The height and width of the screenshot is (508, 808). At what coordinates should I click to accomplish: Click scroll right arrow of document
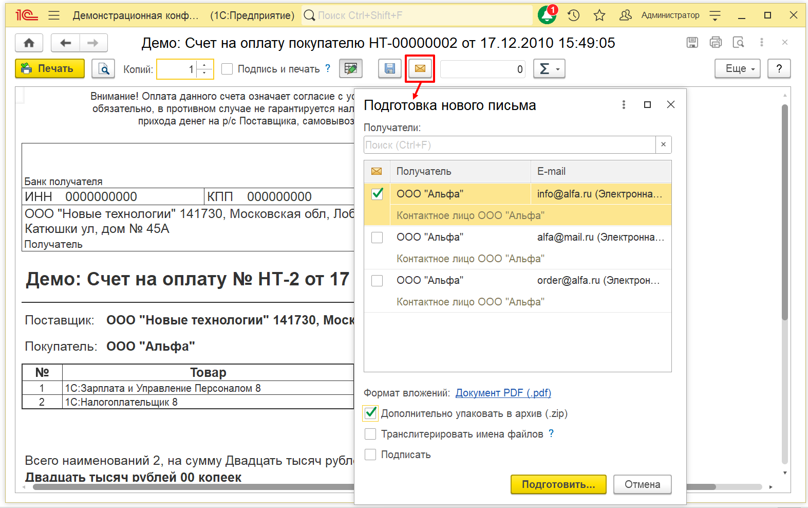point(771,487)
